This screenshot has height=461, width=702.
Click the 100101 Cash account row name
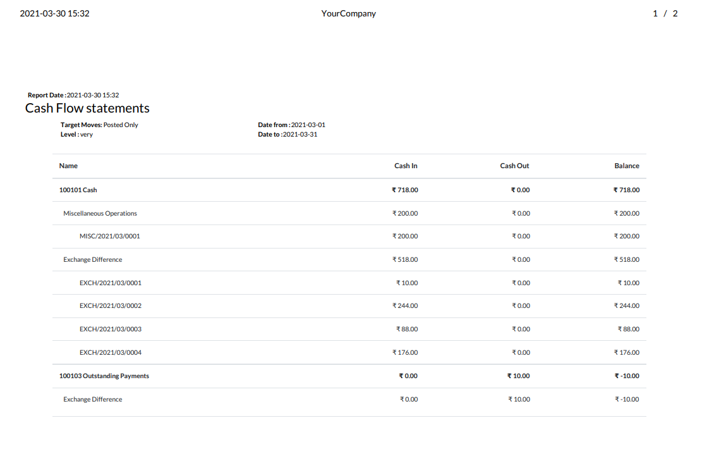[x=78, y=190]
